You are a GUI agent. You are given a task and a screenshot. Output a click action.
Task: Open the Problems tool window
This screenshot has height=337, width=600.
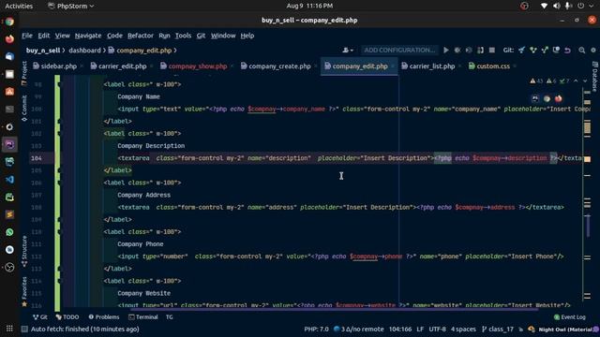coord(104,317)
